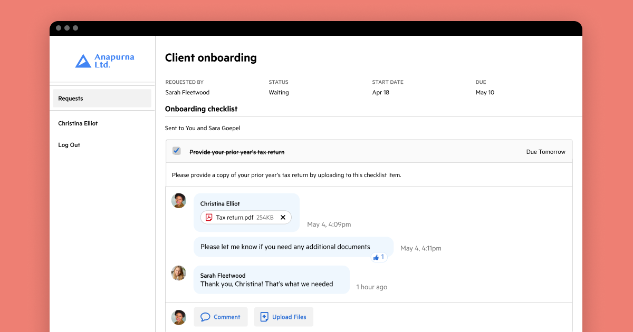Toggle the thumbs-up reaction on Christina's message
633x332 pixels.
(379, 257)
